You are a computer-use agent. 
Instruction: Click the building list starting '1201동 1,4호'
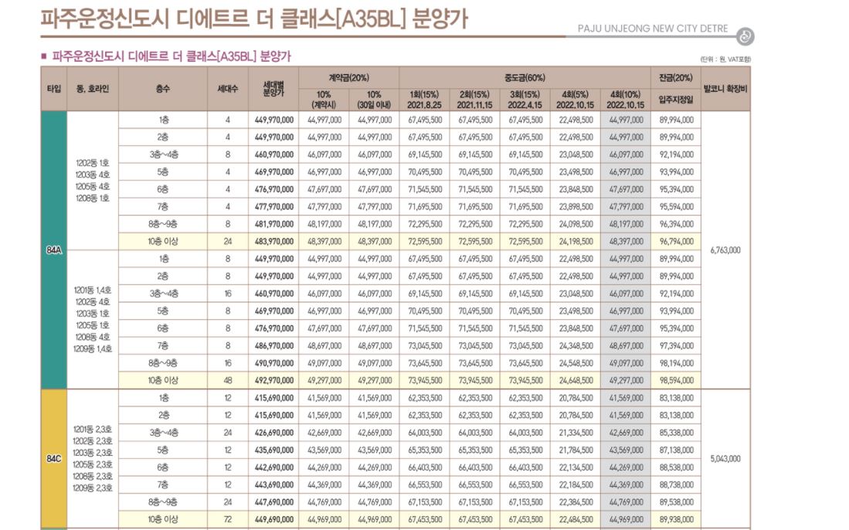(x=93, y=319)
